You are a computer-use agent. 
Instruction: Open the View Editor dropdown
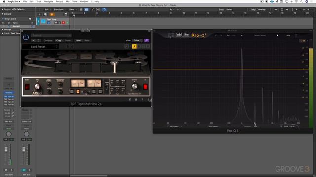coord(138,40)
